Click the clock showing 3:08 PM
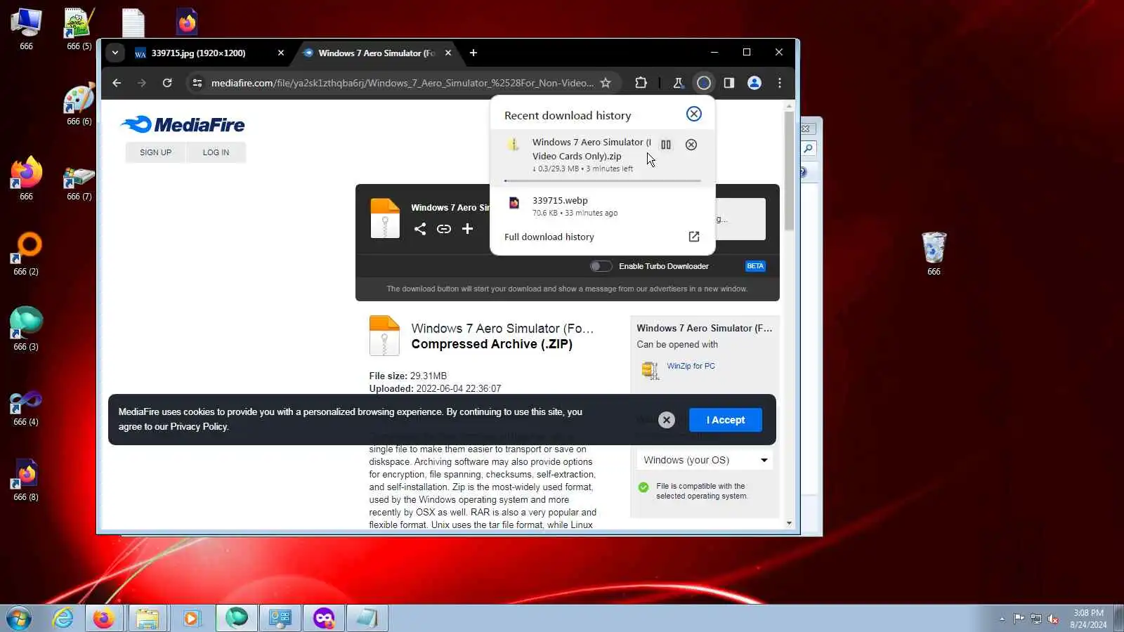This screenshot has width=1124, height=632. pos(1088,619)
